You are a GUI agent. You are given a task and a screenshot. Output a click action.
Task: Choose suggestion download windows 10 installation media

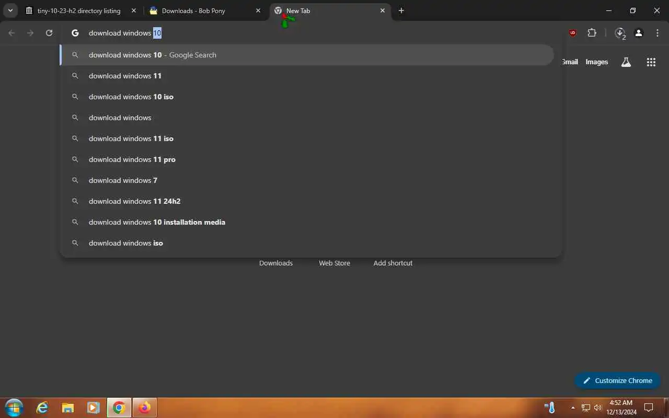[x=307, y=222]
